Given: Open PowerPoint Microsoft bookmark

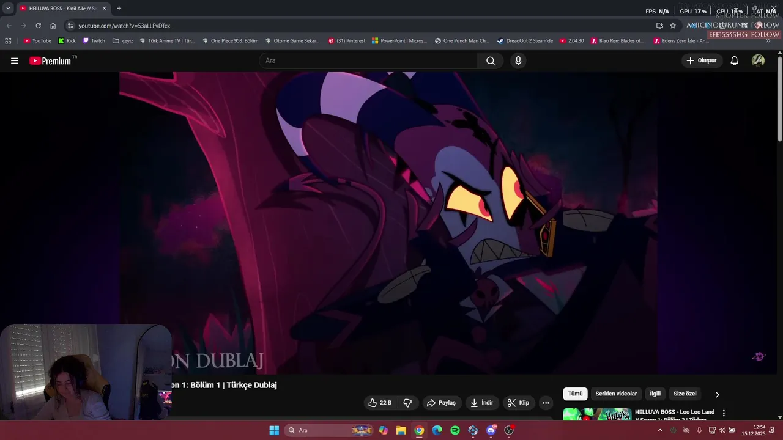Looking at the screenshot, I should pos(399,41).
